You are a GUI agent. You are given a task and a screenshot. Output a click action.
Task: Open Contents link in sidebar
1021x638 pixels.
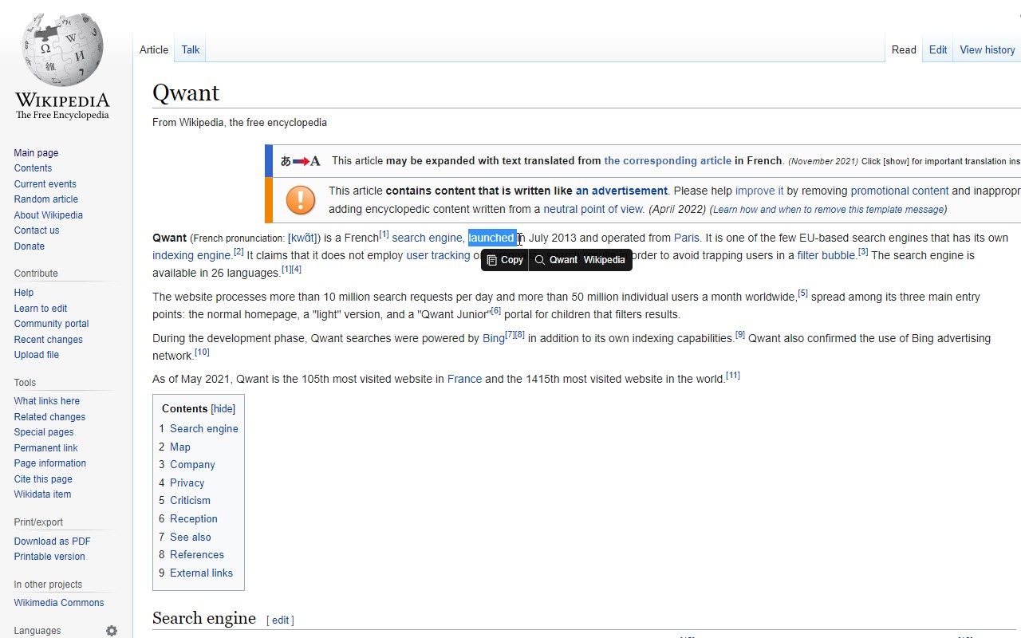[33, 168]
